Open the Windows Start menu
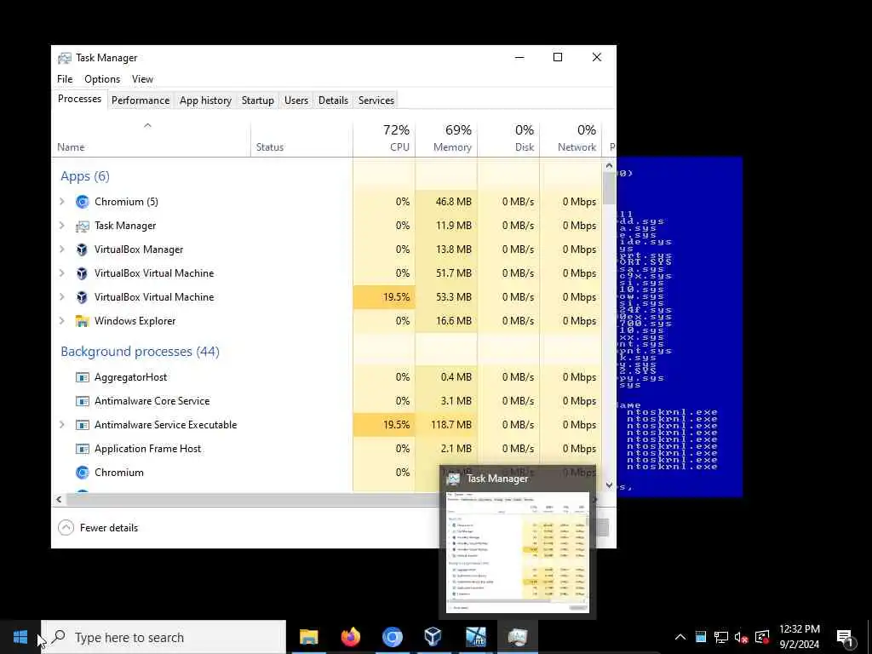This screenshot has width=872, height=654. 20,637
